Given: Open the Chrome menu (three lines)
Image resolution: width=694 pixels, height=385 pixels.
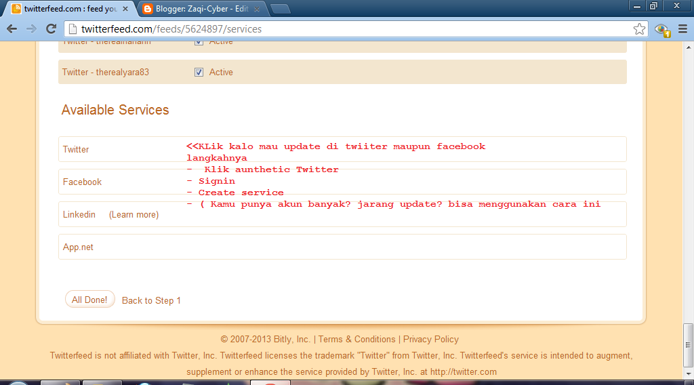Looking at the screenshot, I should 682,29.
